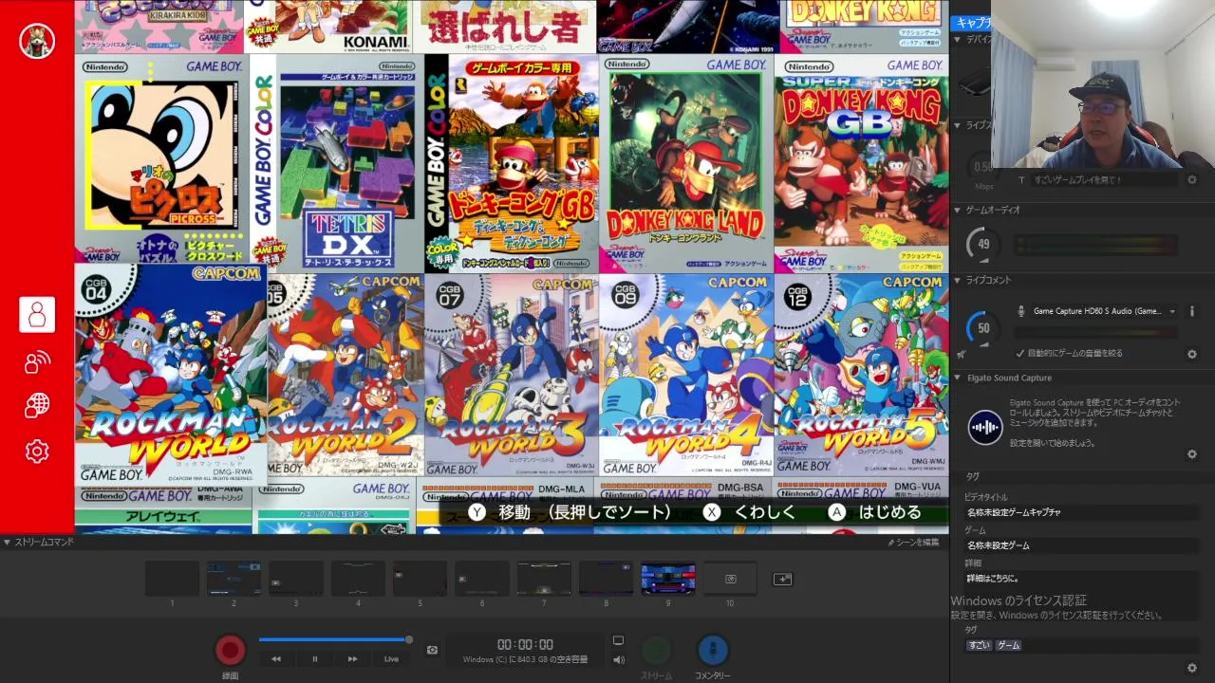
Task: Toggle automatic game volume ducking checkbox
Action: [x=1019, y=353]
